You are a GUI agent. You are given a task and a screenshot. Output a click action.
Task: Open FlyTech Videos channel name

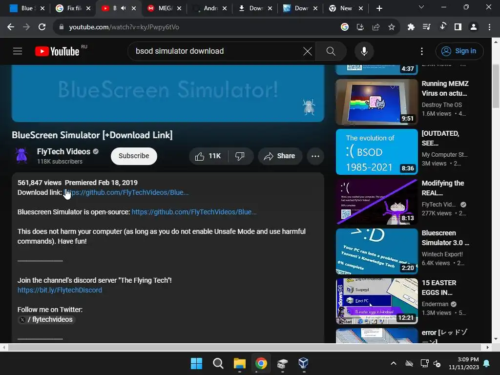pos(63,151)
